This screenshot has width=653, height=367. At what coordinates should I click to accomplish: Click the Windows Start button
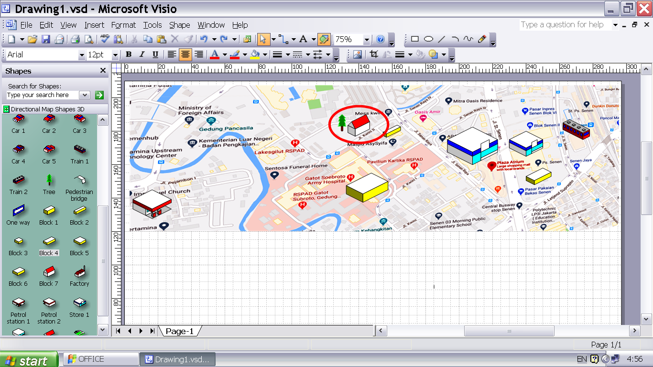(29, 360)
